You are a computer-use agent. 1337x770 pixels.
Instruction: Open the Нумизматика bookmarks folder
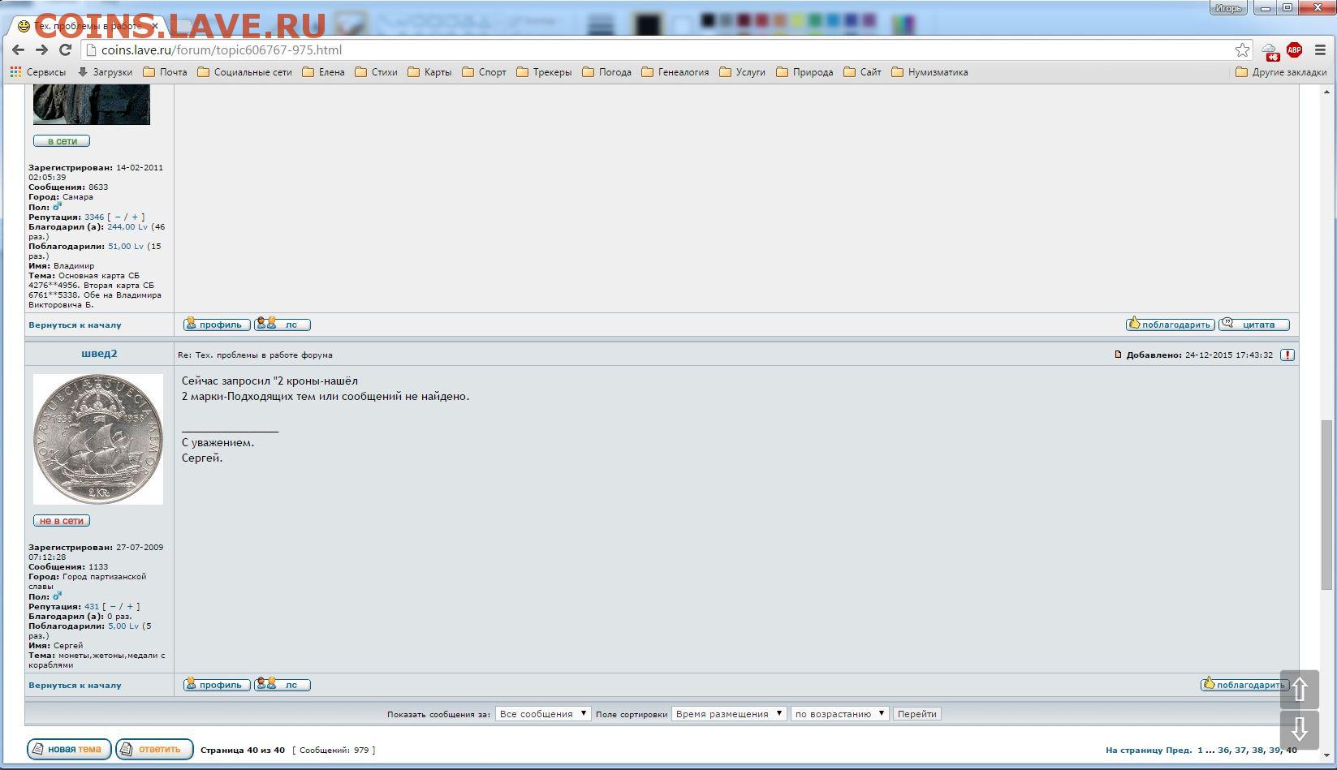930,72
